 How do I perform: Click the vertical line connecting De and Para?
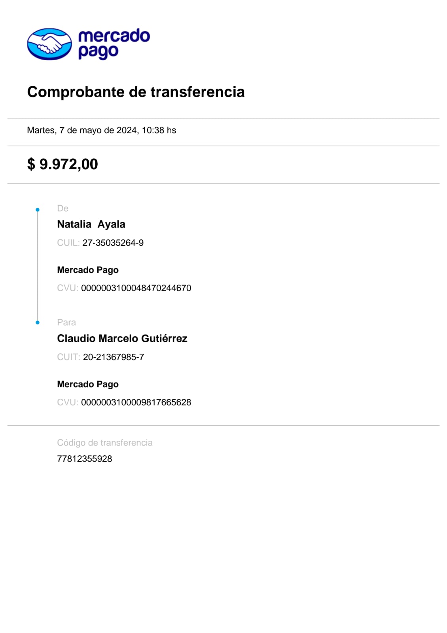pyautogui.click(x=38, y=266)
